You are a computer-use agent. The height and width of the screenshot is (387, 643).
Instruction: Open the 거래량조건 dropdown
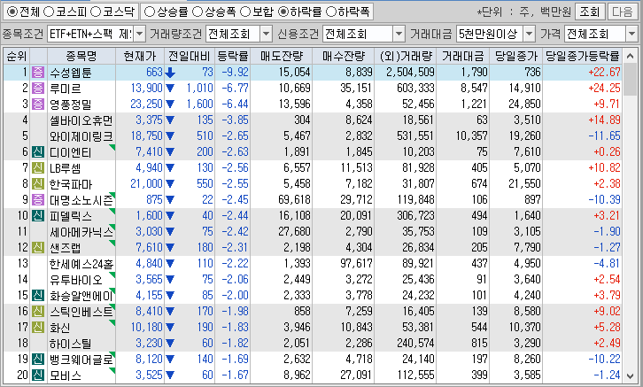(x=266, y=34)
